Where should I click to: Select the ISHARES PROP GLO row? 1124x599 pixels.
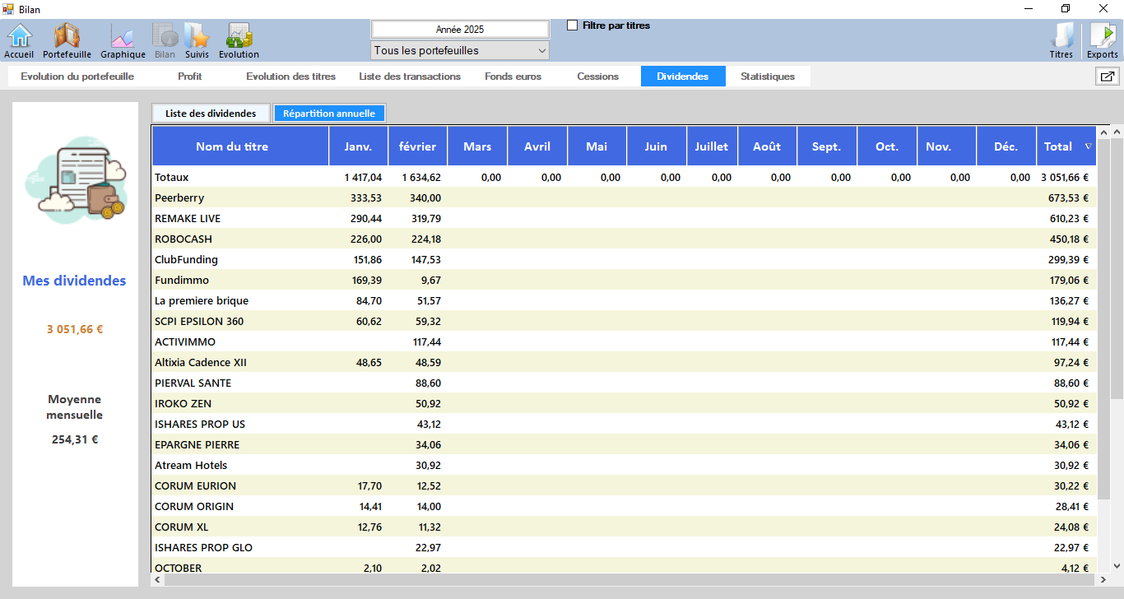tap(624, 547)
